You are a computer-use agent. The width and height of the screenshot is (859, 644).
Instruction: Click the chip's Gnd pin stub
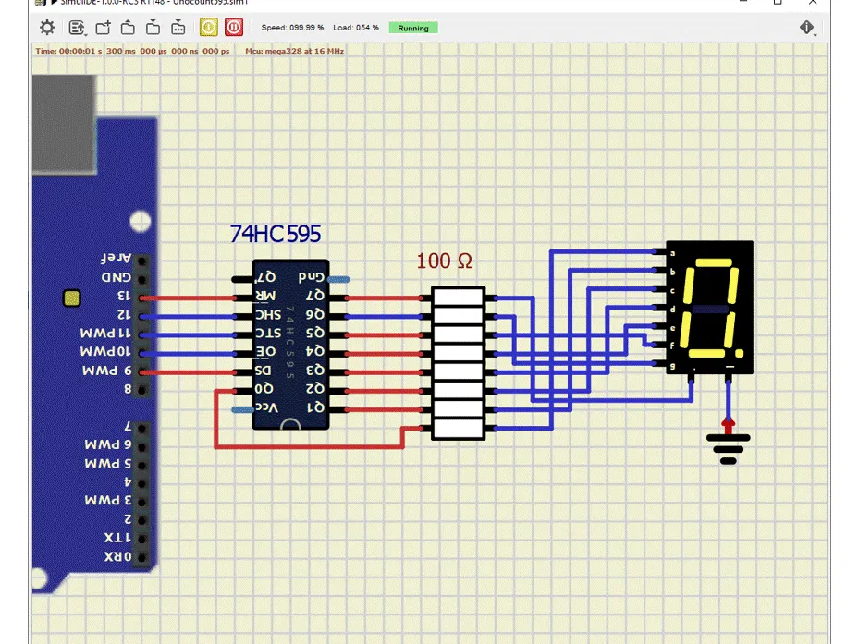coord(338,279)
